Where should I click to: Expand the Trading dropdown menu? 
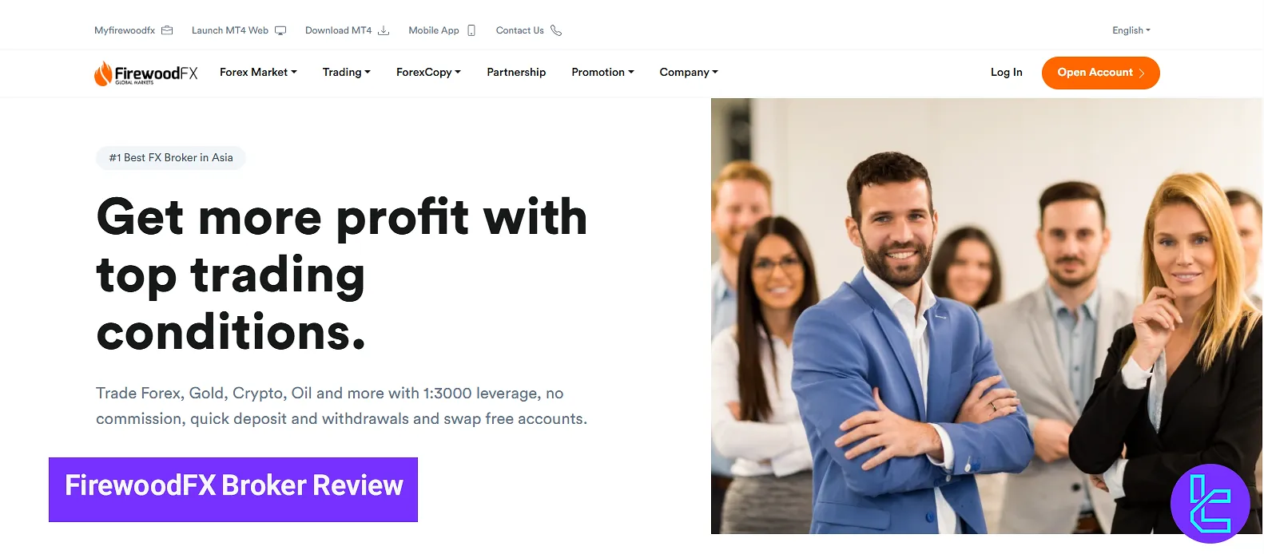click(x=346, y=72)
